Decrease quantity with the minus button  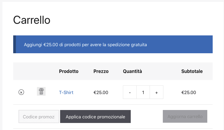coord(130,92)
